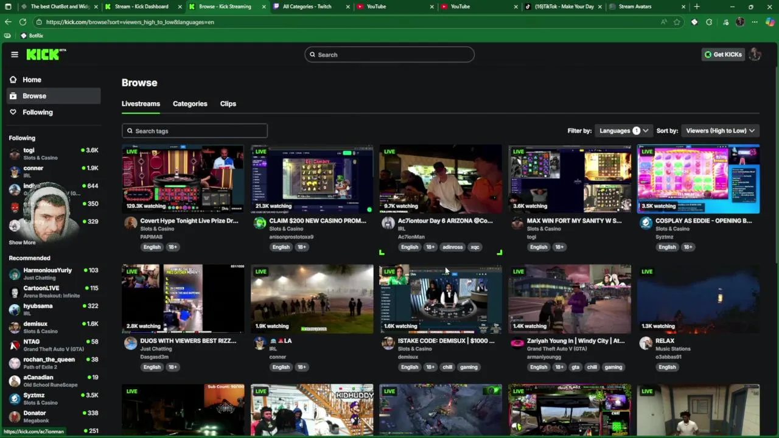
Task: Click xqc tag on Ac7iontour stream
Action: click(x=475, y=247)
